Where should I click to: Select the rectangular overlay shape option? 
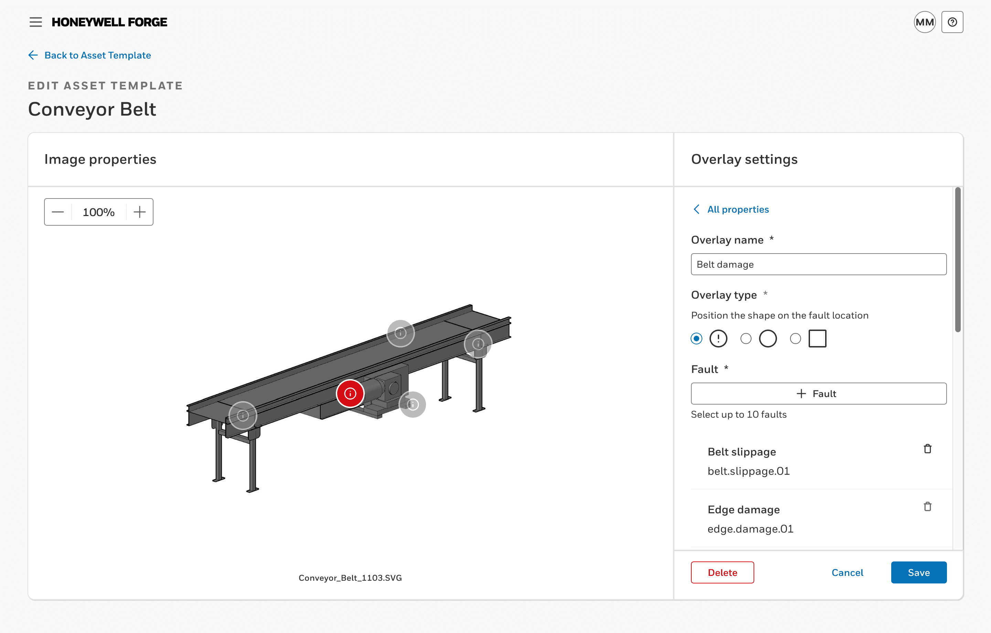click(795, 338)
